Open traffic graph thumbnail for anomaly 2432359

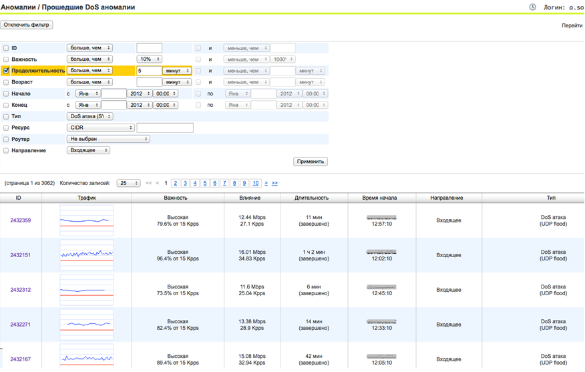click(86, 220)
